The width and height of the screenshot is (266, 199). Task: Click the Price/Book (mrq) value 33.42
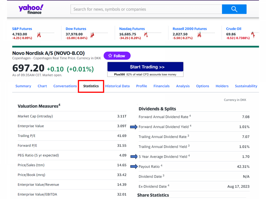click(x=122, y=175)
